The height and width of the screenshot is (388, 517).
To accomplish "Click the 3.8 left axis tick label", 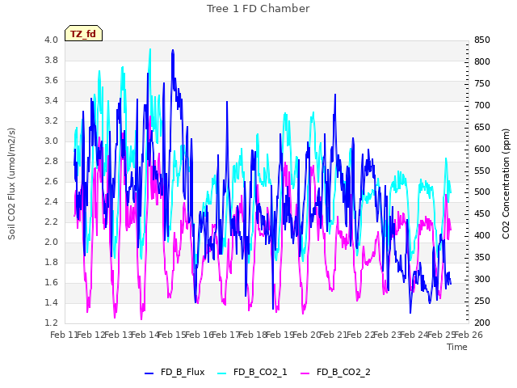I will click(51, 60).
